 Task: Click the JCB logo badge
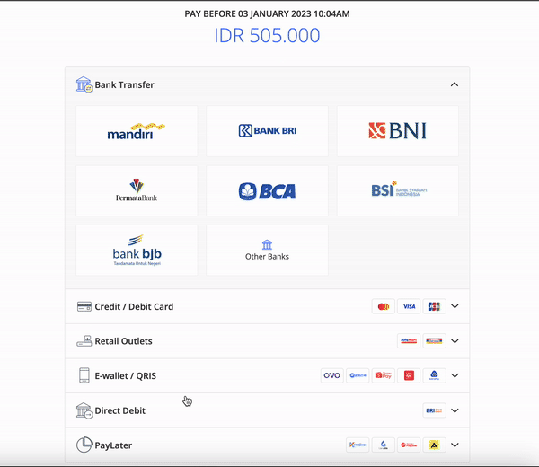pyautogui.click(x=434, y=306)
